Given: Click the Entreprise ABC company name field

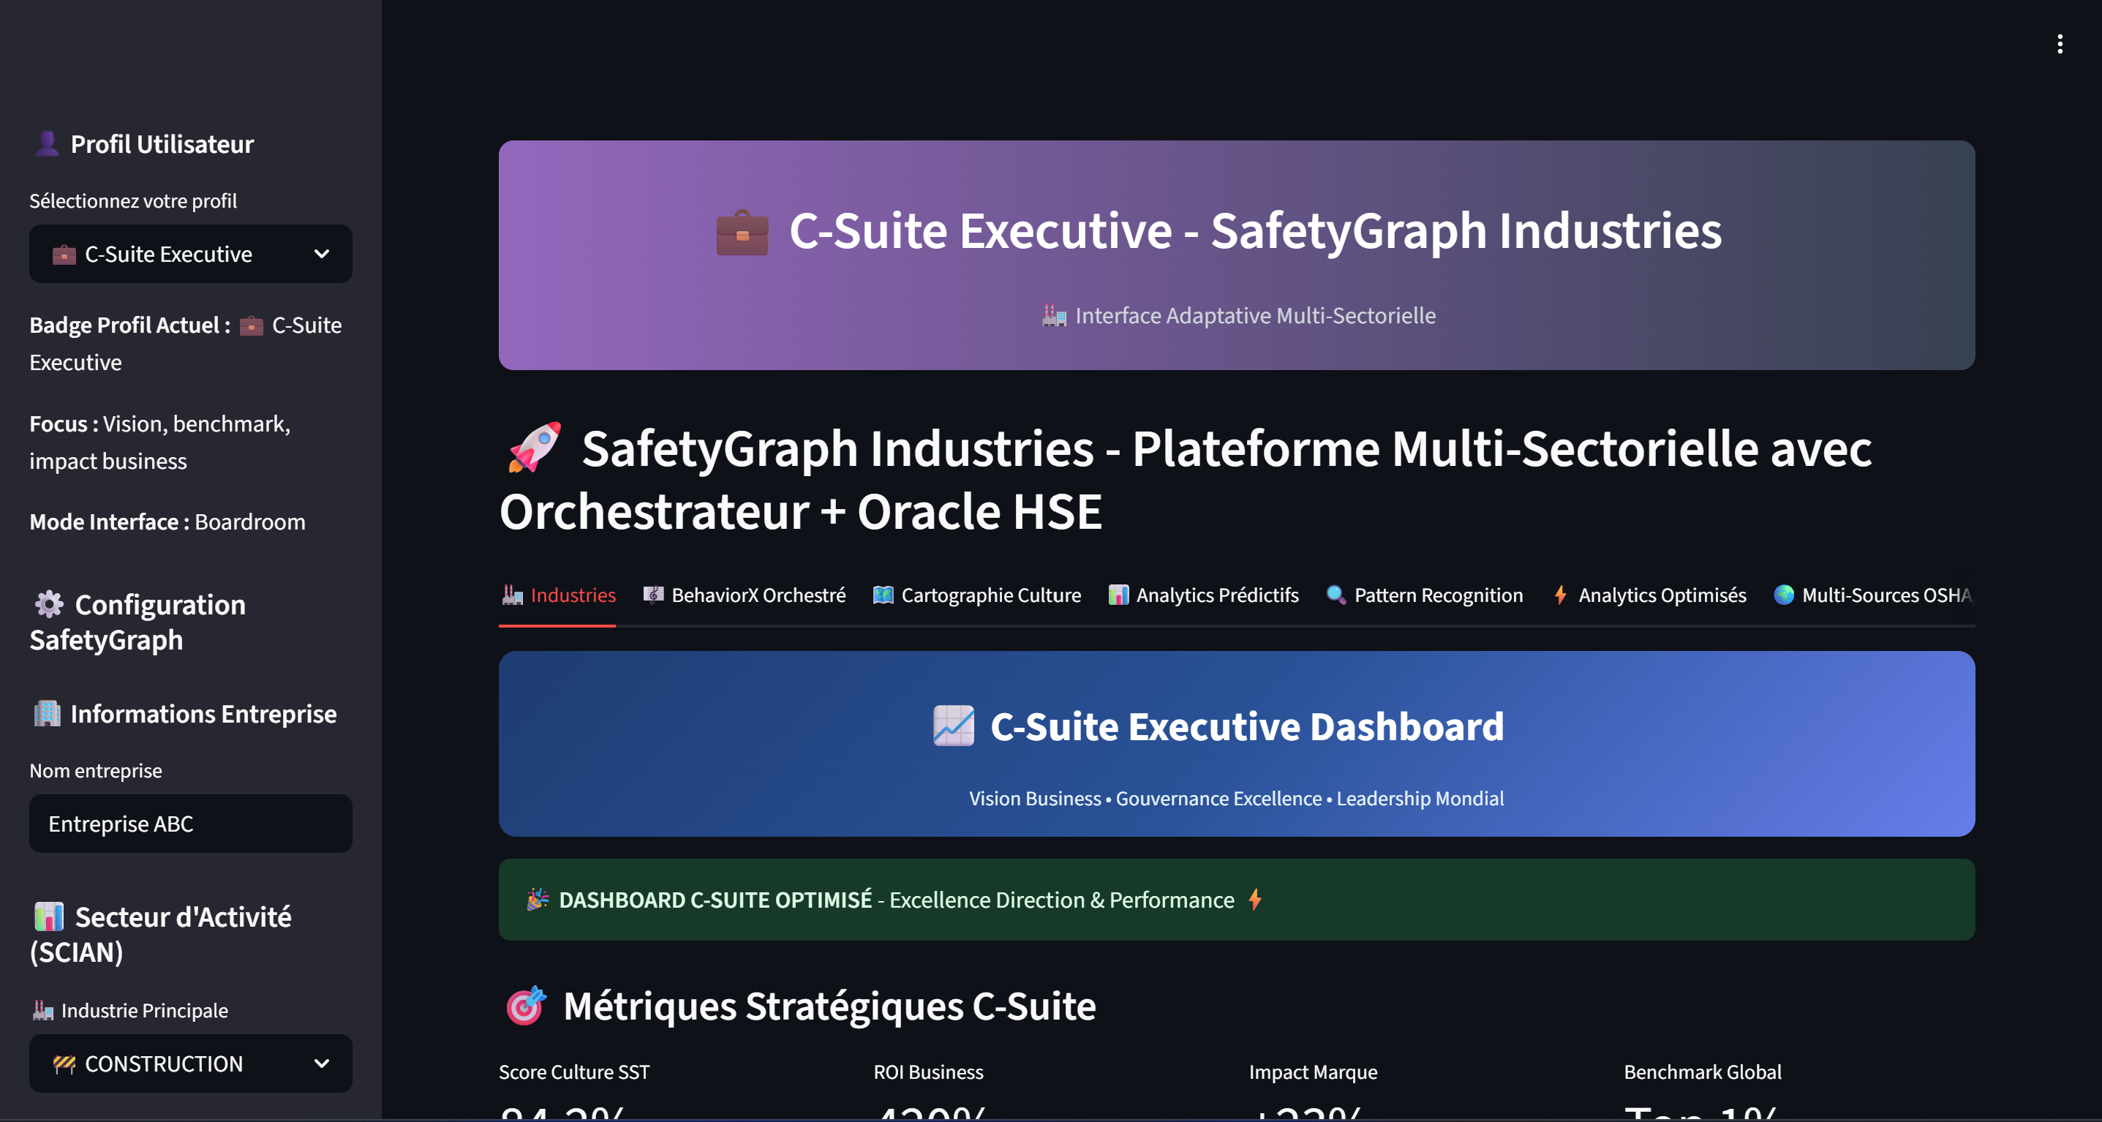Looking at the screenshot, I should point(190,824).
